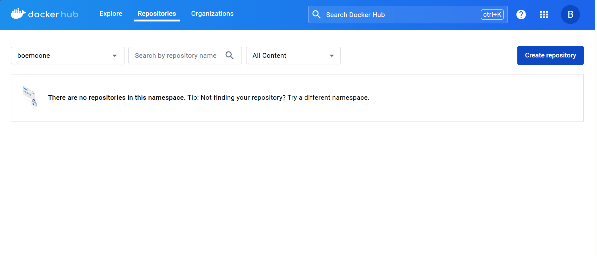Click the ctrl+K shortcut badge
The image size is (597, 256).
click(492, 15)
